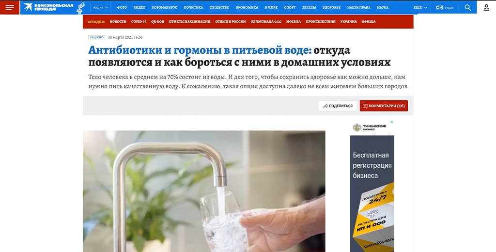Click the Komsomolskaya Pravda logo

click(48, 7)
